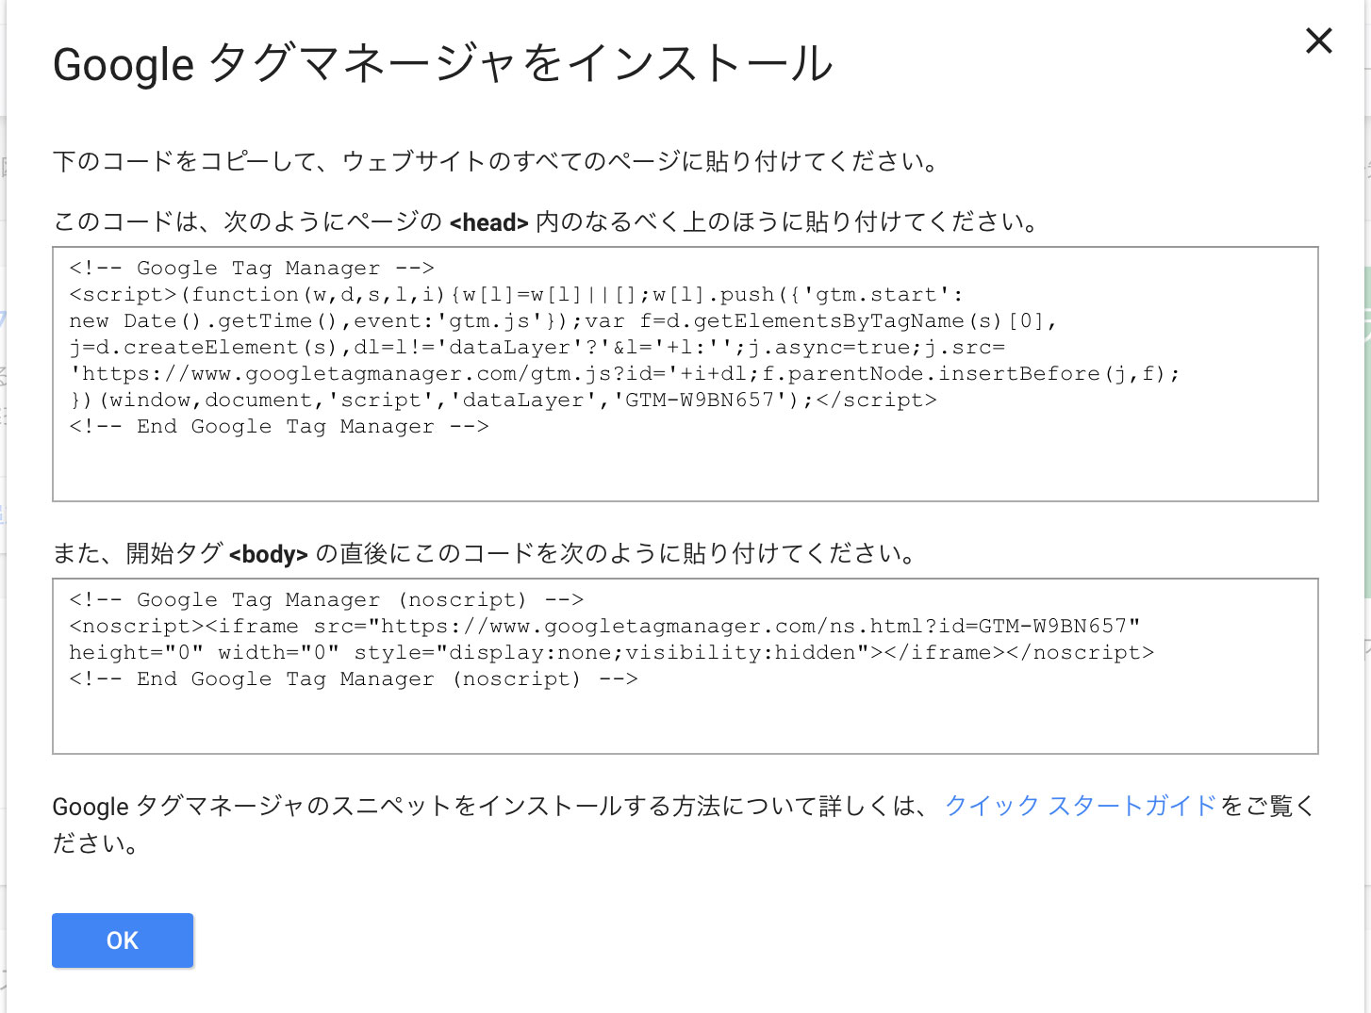This screenshot has width=1371, height=1013.
Task: Click the bold <head> text in instructions
Action: point(488,222)
